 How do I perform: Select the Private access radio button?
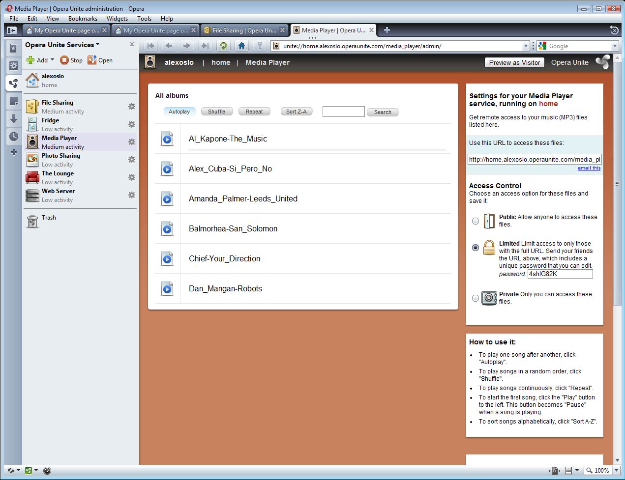pyautogui.click(x=476, y=298)
